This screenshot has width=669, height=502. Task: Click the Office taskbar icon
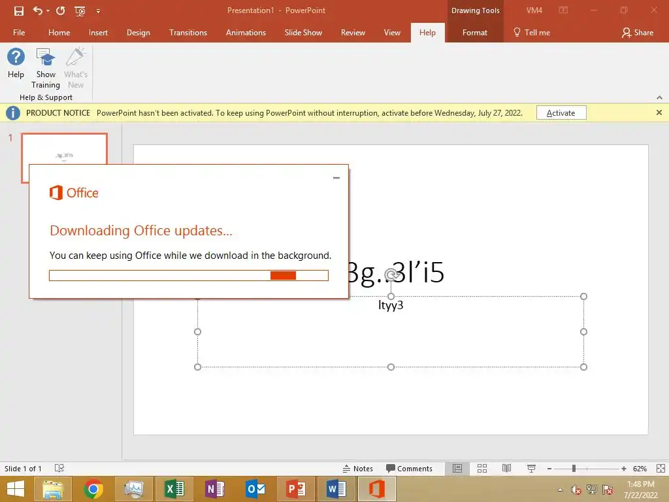(x=377, y=489)
